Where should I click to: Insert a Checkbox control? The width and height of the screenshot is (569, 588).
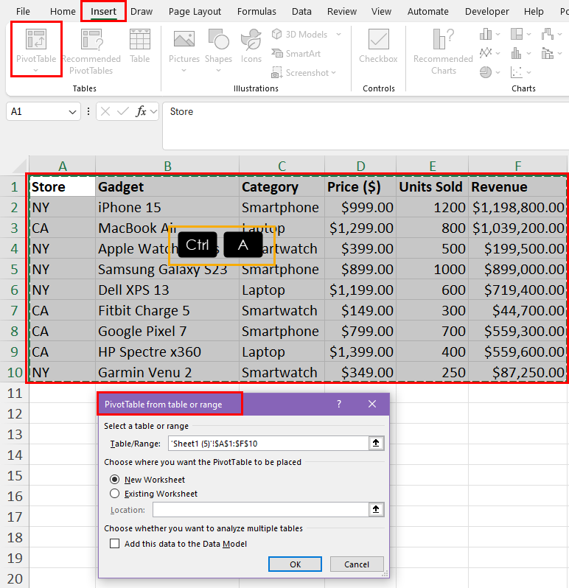pos(378,46)
